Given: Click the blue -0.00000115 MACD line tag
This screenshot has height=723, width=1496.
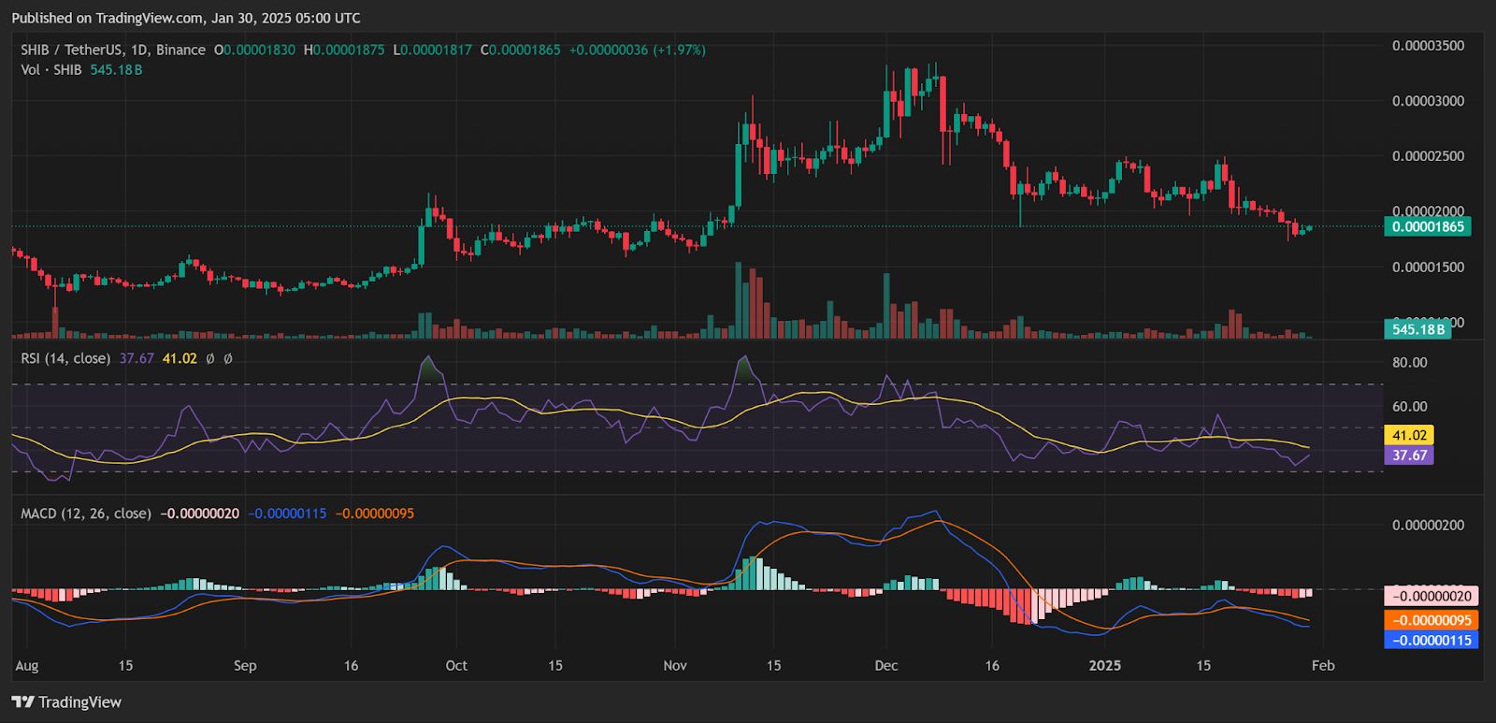Looking at the screenshot, I should (x=1431, y=641).
